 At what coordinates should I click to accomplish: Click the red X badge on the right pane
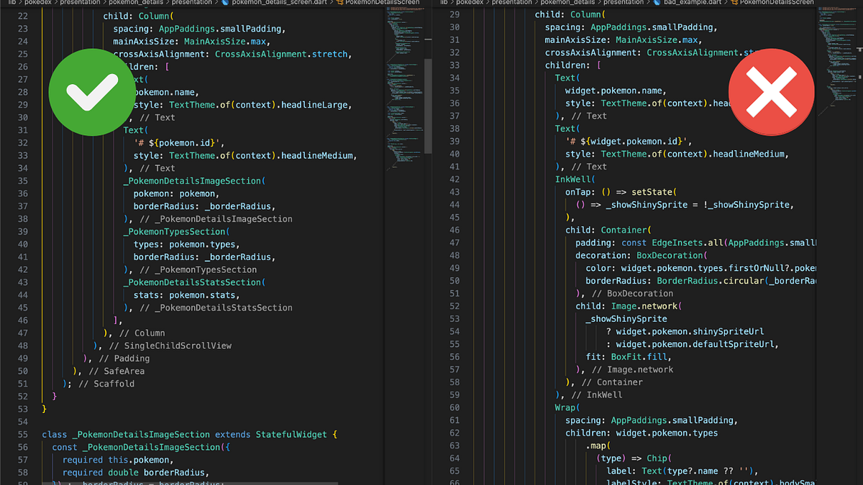772,92
